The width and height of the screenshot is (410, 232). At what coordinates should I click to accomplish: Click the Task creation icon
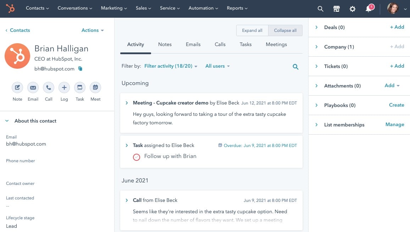click(80, 87)
